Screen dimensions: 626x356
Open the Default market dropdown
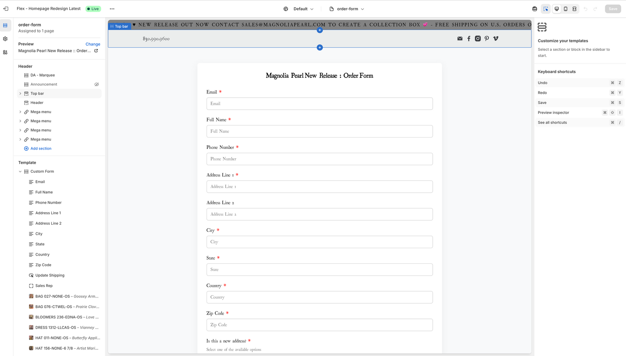(299, 9)
